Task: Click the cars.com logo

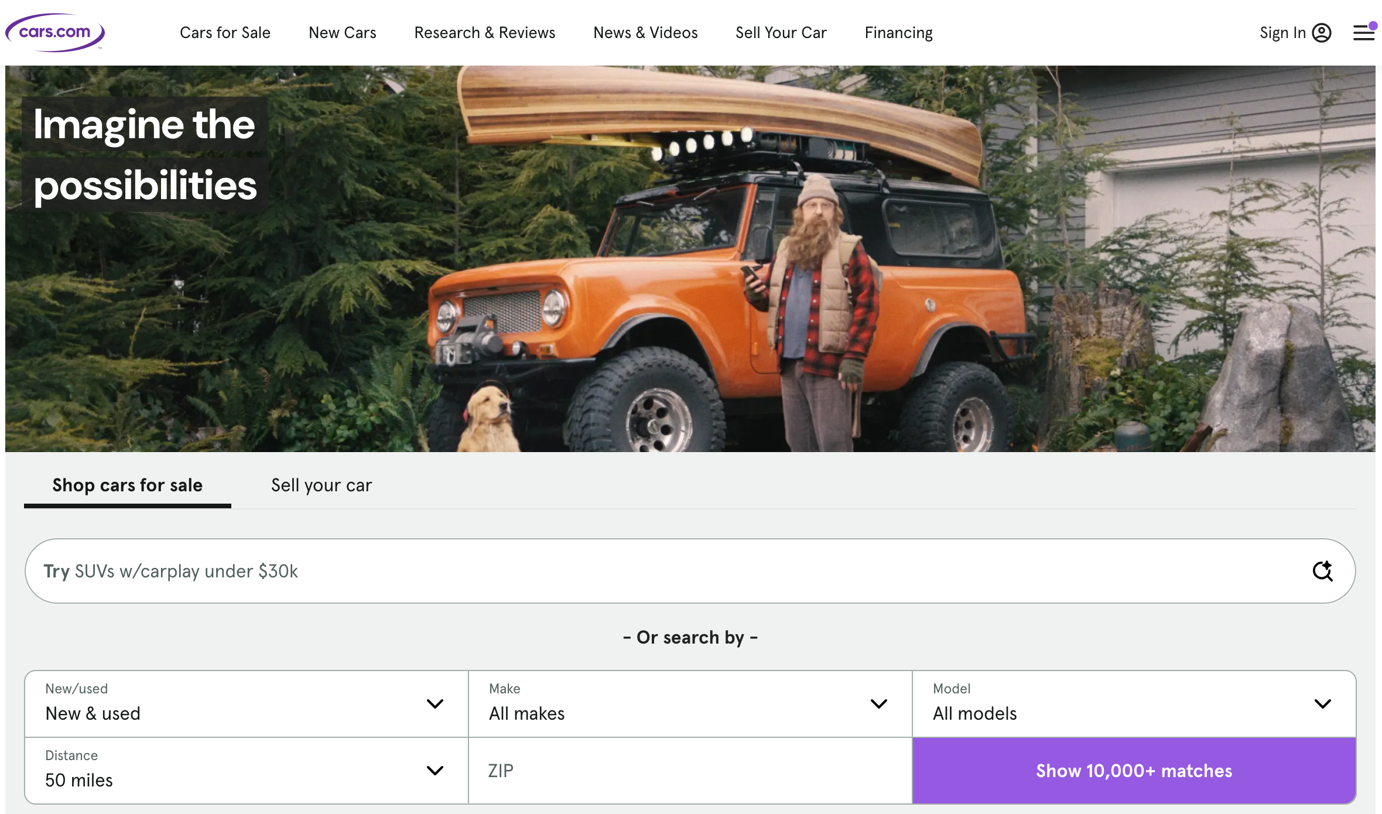Action: (55, 32)
